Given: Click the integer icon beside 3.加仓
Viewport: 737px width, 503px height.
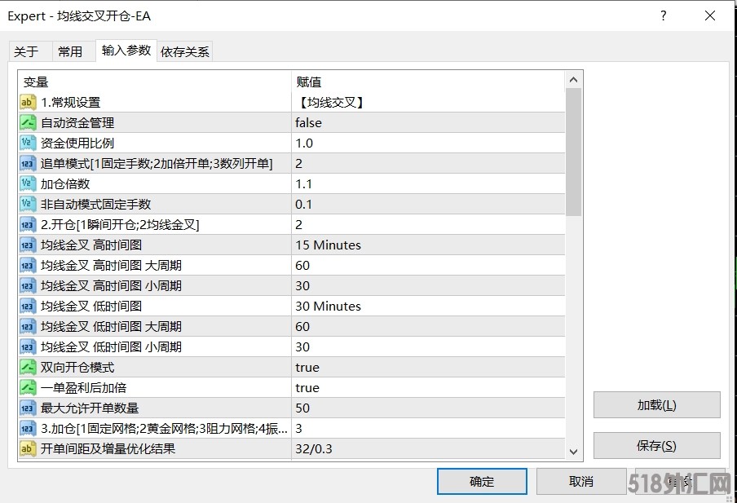Looking at the screenshot, I should point(28,428).
